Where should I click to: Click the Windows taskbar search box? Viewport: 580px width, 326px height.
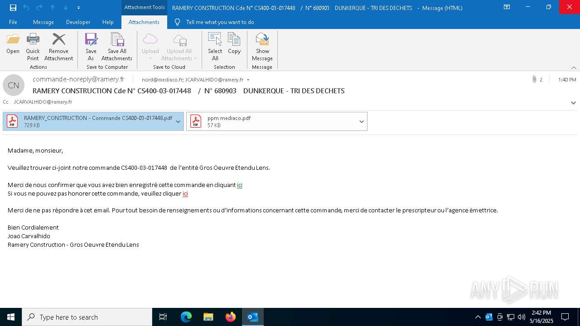(x=87, y=317)
